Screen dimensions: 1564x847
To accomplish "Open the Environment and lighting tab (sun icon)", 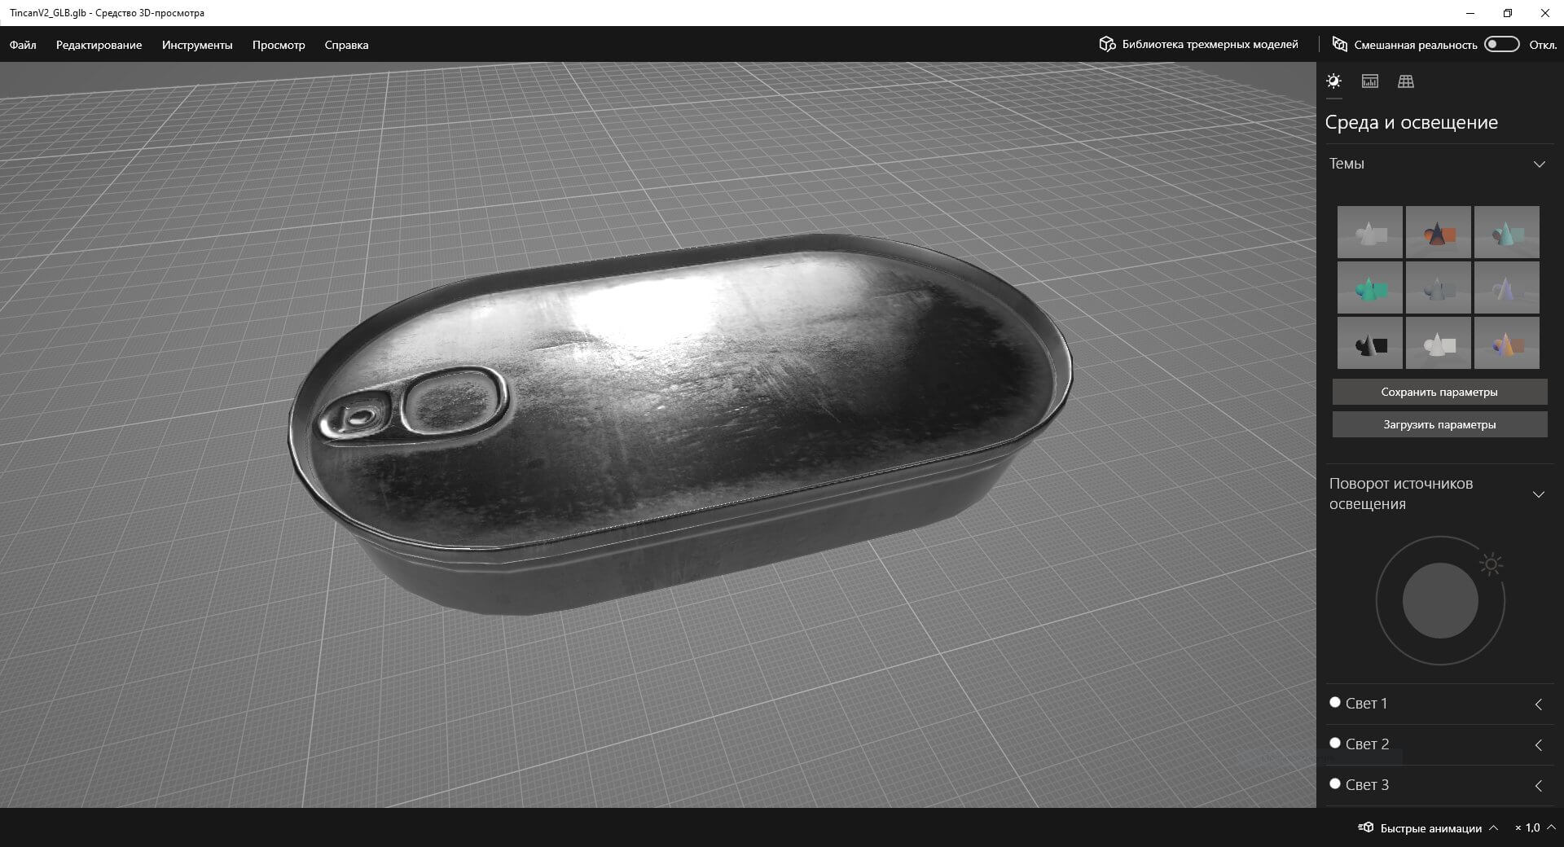I will click(1333, 81).
